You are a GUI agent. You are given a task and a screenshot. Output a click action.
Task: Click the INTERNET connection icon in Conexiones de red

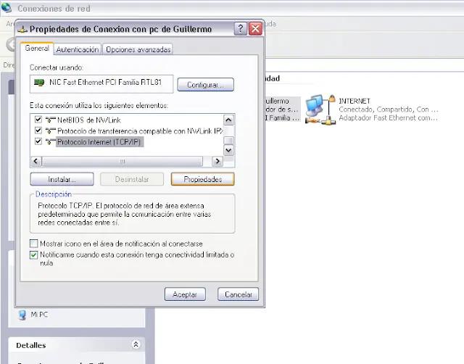pos(320,109)
